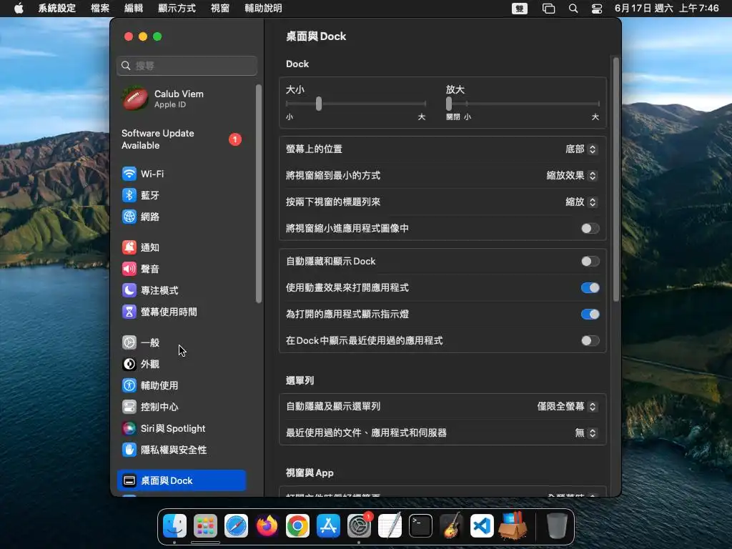
Task: Open the Trash in the Dock
Action: point(556,526)
